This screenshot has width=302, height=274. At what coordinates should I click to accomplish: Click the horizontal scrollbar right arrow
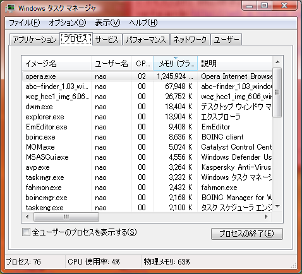267,217
